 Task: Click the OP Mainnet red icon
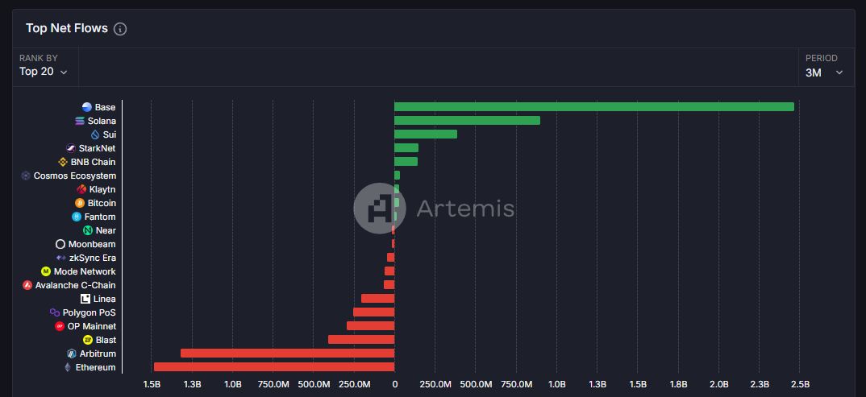coord(60,326)
